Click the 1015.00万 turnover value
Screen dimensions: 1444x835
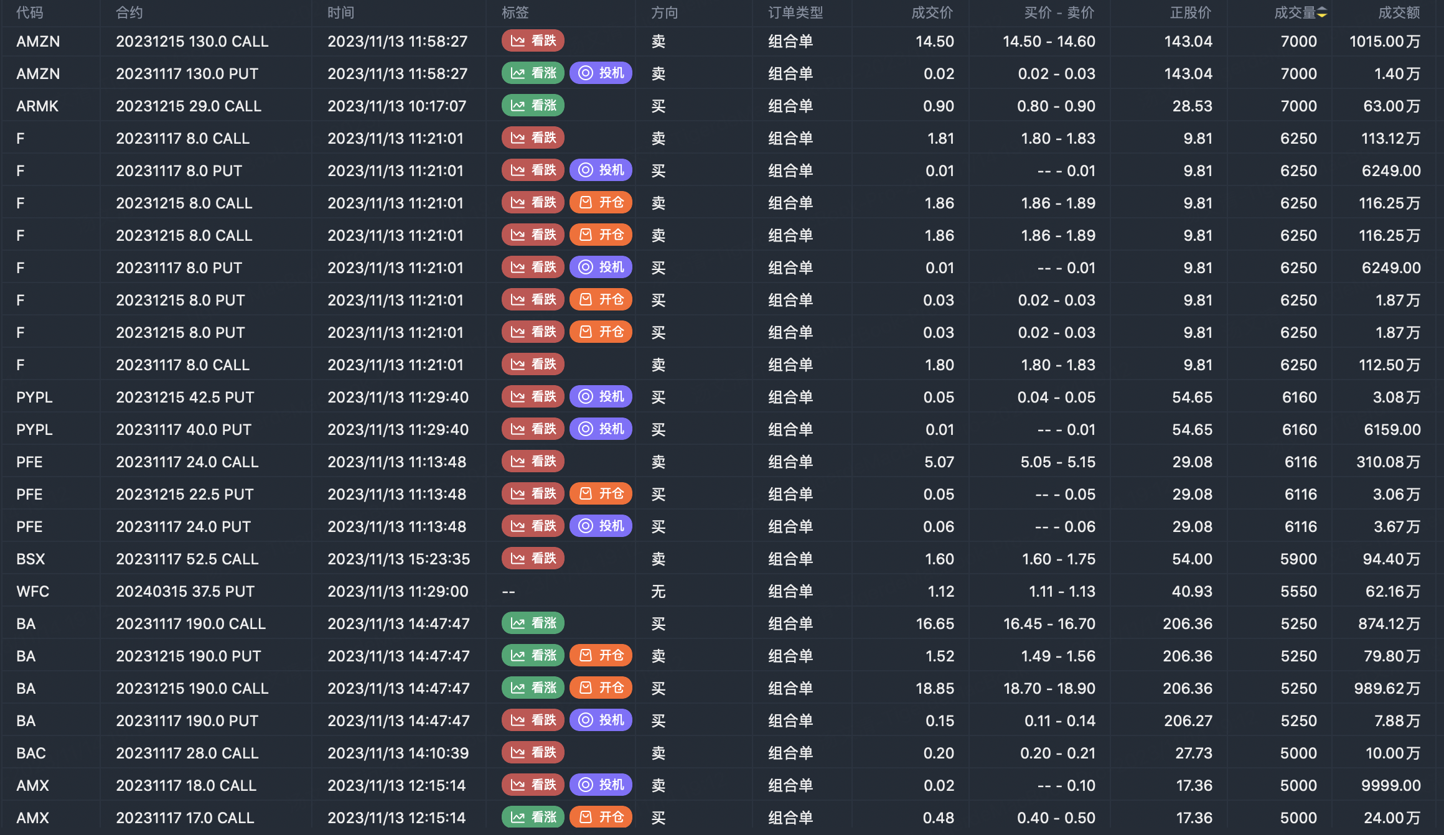pyautogui.click(x=1385, y=41)
